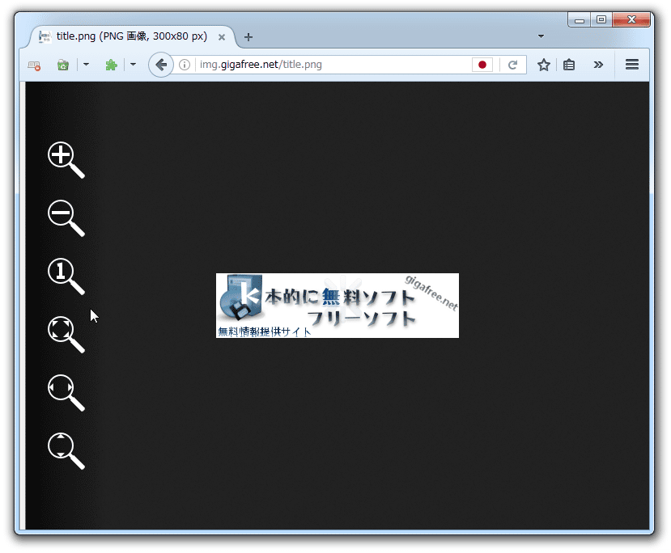Viewport: 671px width, 553px height.
Task: Go back with the back arrow button
Action: point(161,65)
